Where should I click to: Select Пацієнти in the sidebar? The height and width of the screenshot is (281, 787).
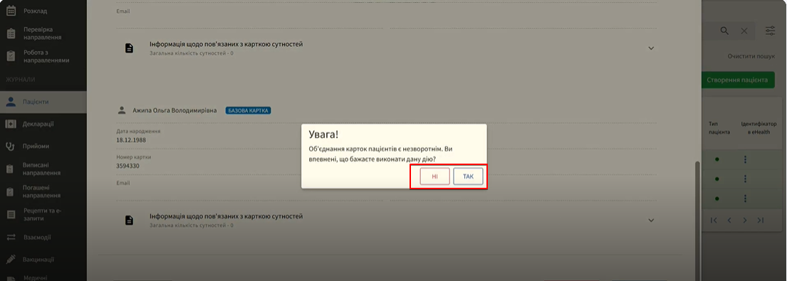click(43, 102)
